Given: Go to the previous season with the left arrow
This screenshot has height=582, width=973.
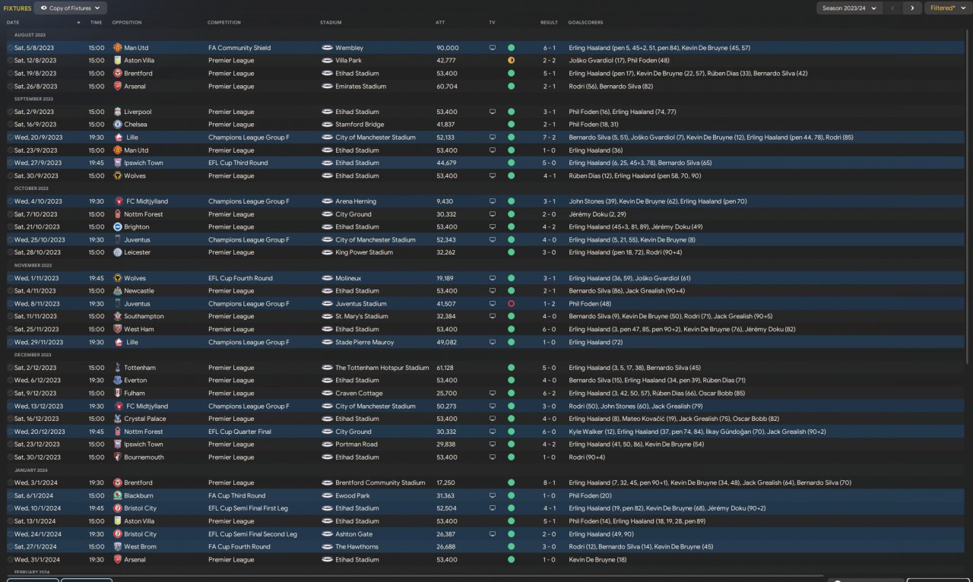Looking at the screenshot, I should [x=893, y=8].
